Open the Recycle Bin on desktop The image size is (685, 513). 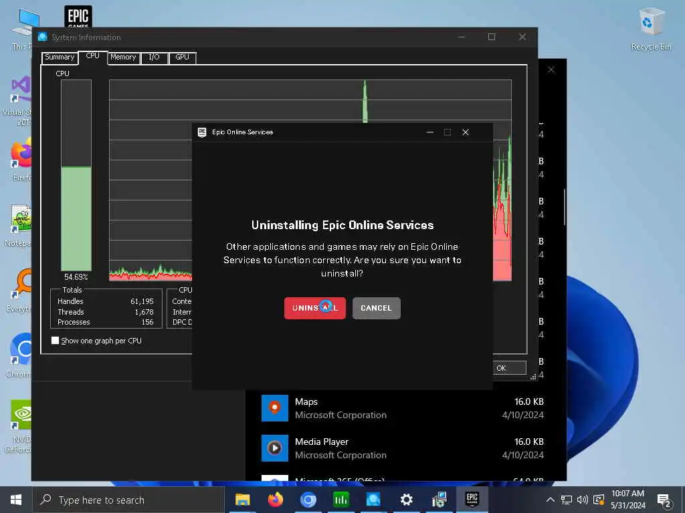(x=652, y=29)
